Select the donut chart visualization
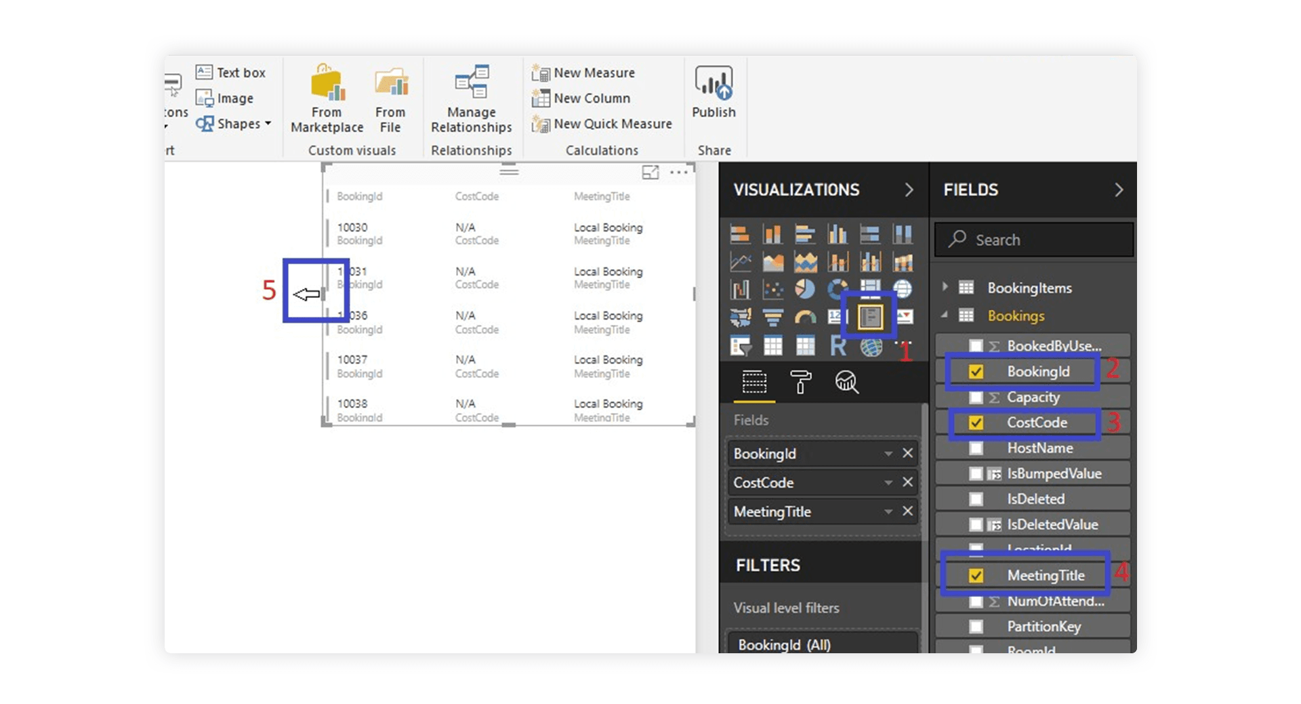The height and width of the screenshot is (704, 1301). [x=838, y=289]
